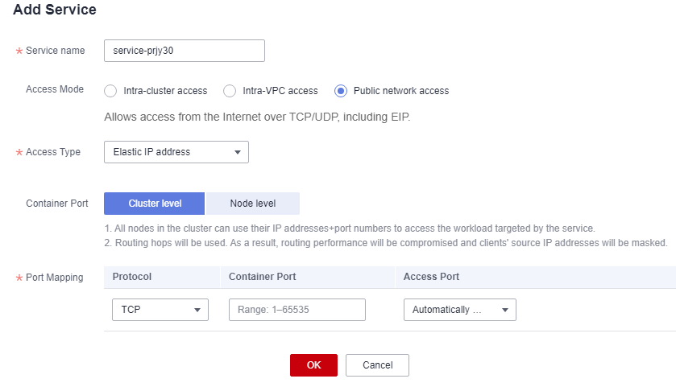The height and width of the screenshot is (387, 676).
Task: Switch to the Cluster level tab
Action: tap(155, 204)
